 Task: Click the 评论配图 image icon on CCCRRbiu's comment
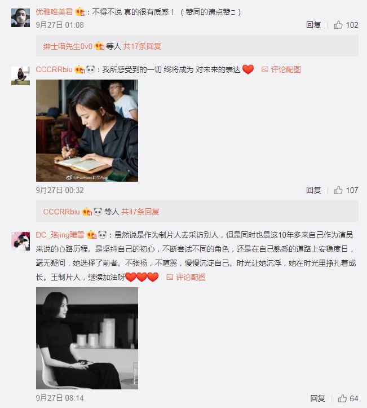point(264,69)
